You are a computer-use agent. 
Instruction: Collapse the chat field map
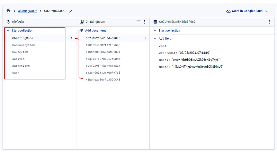coord(155,46)
